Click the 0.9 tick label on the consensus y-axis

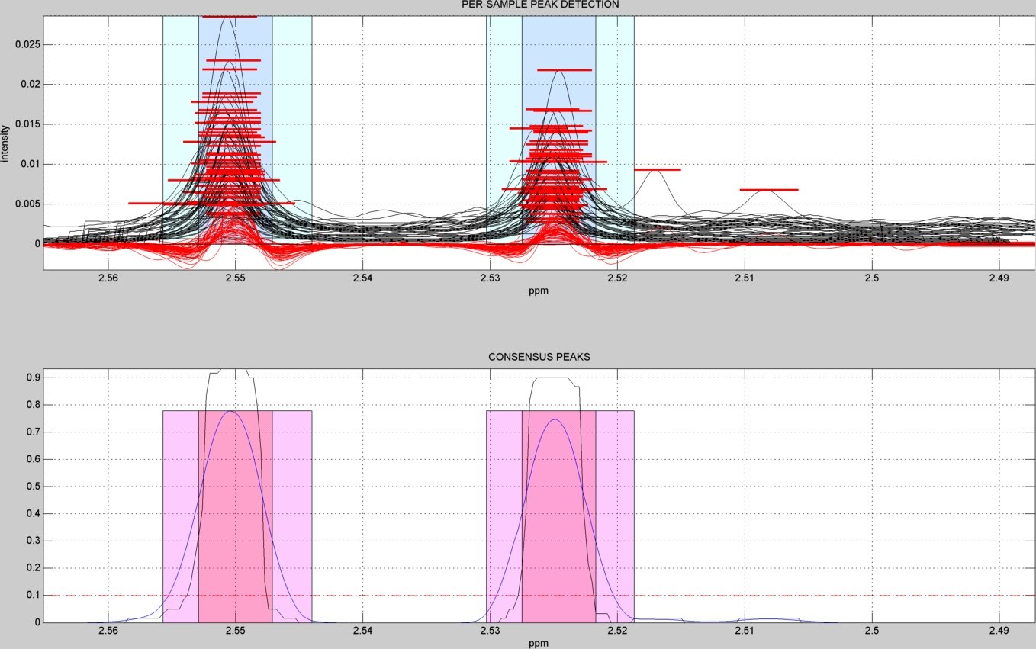pos(31,378)
